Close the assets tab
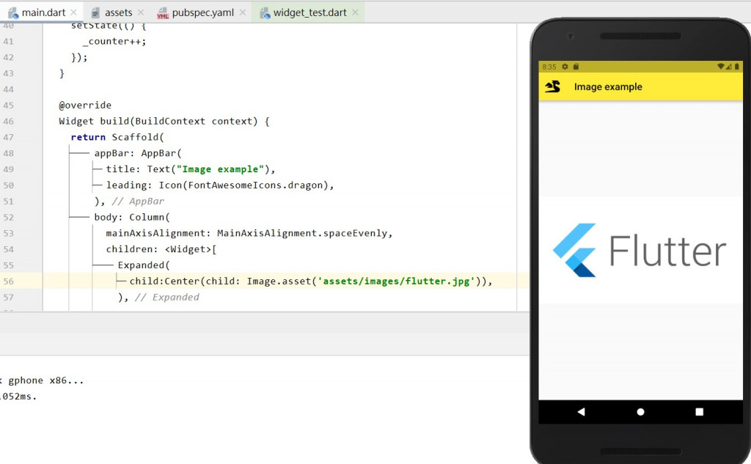This screenshot has width=751, height=464. (x=140, y=12)
